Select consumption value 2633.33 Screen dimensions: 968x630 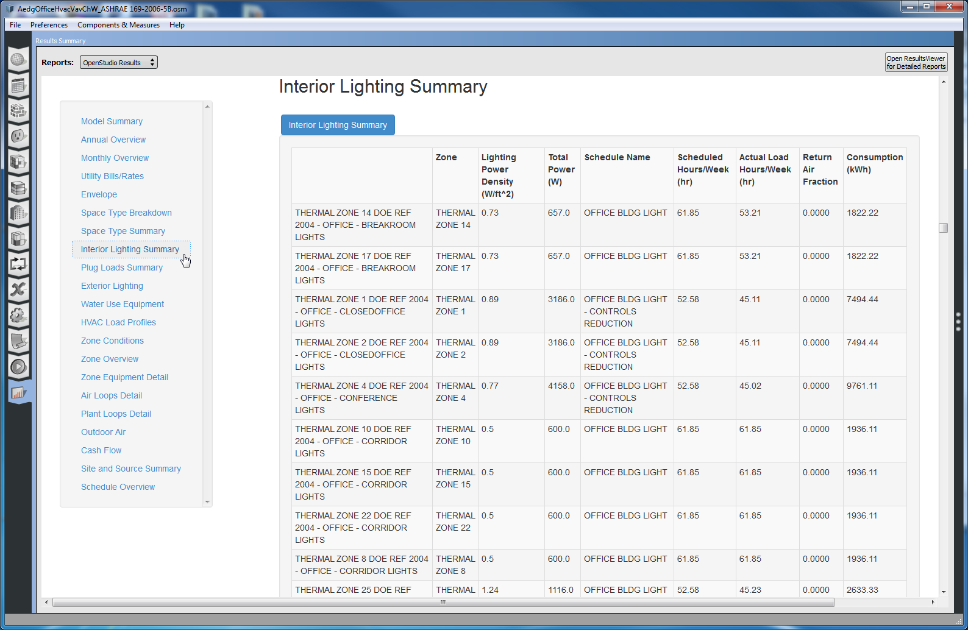(862, 590)
